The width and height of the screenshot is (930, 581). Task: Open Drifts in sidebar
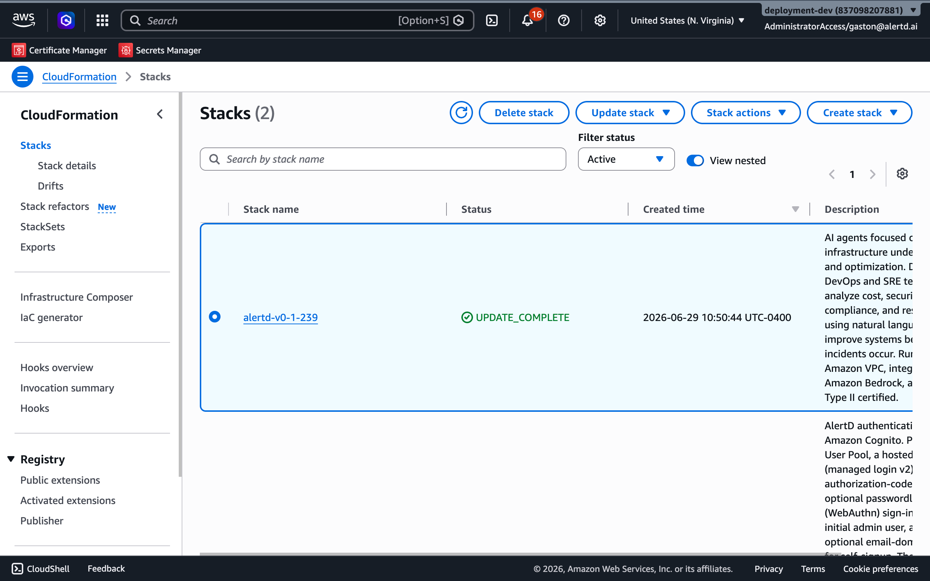point(50,186)
